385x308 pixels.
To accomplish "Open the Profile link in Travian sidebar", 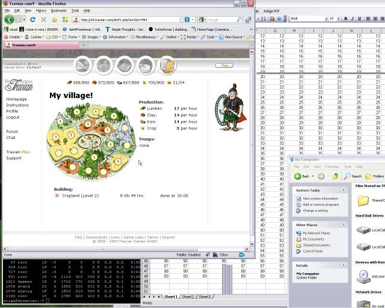I will click(x=12, y=111).
